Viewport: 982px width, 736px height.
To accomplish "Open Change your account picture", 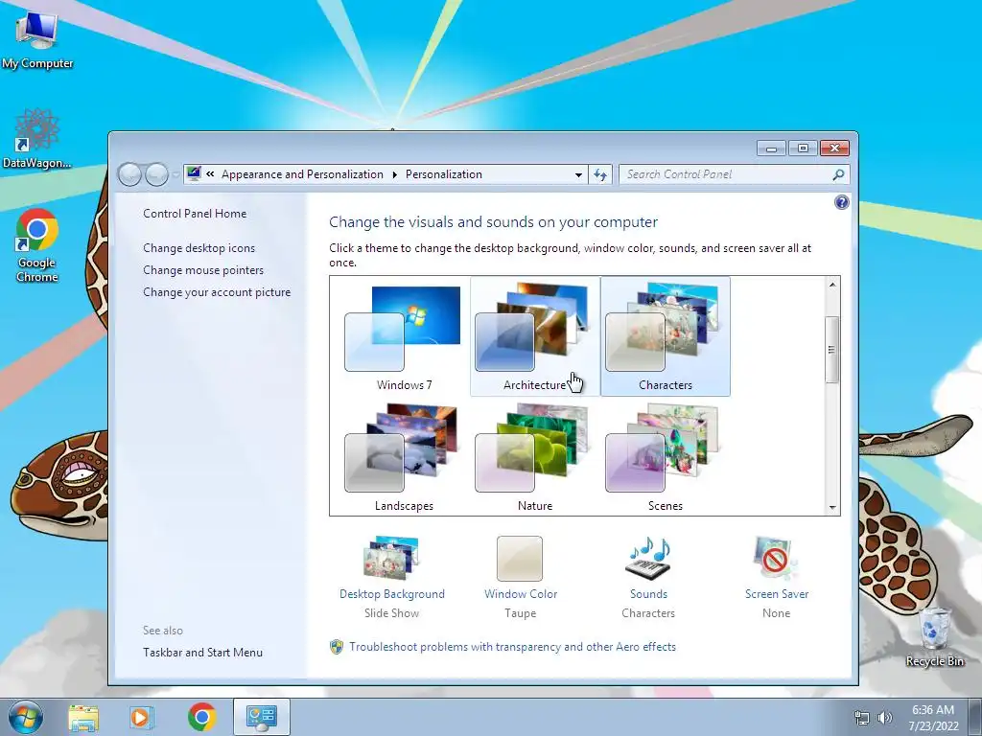I will 217,292.
